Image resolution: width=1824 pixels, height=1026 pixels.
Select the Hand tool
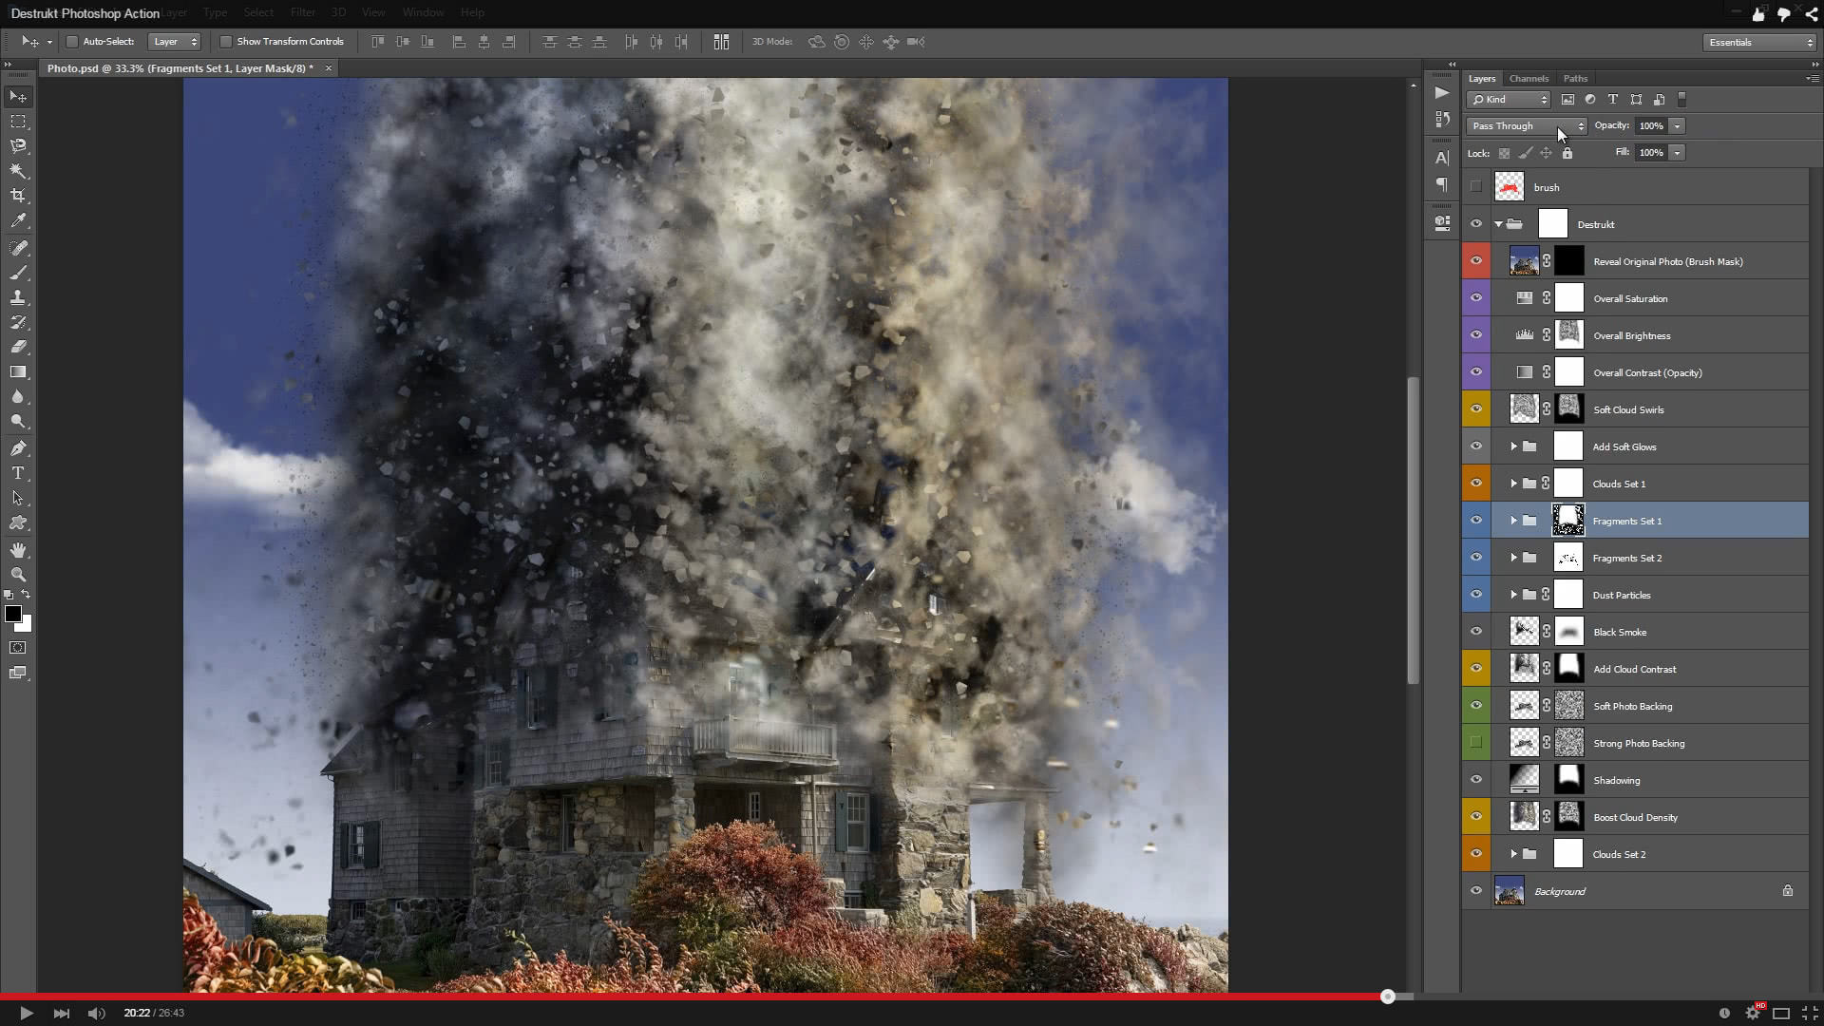pos(18,550)
